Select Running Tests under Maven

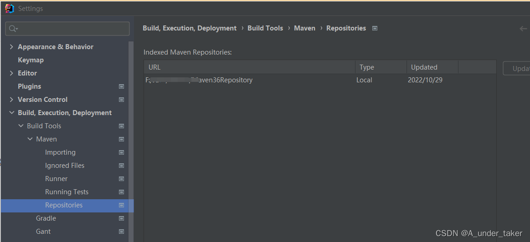67,192
